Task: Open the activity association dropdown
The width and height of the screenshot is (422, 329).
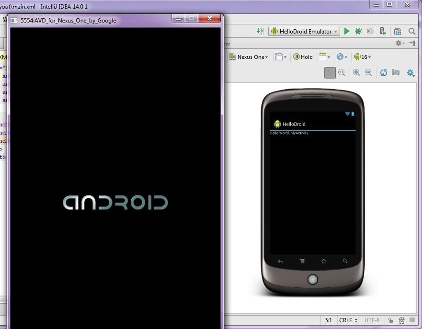Action: tap(325, 57)
